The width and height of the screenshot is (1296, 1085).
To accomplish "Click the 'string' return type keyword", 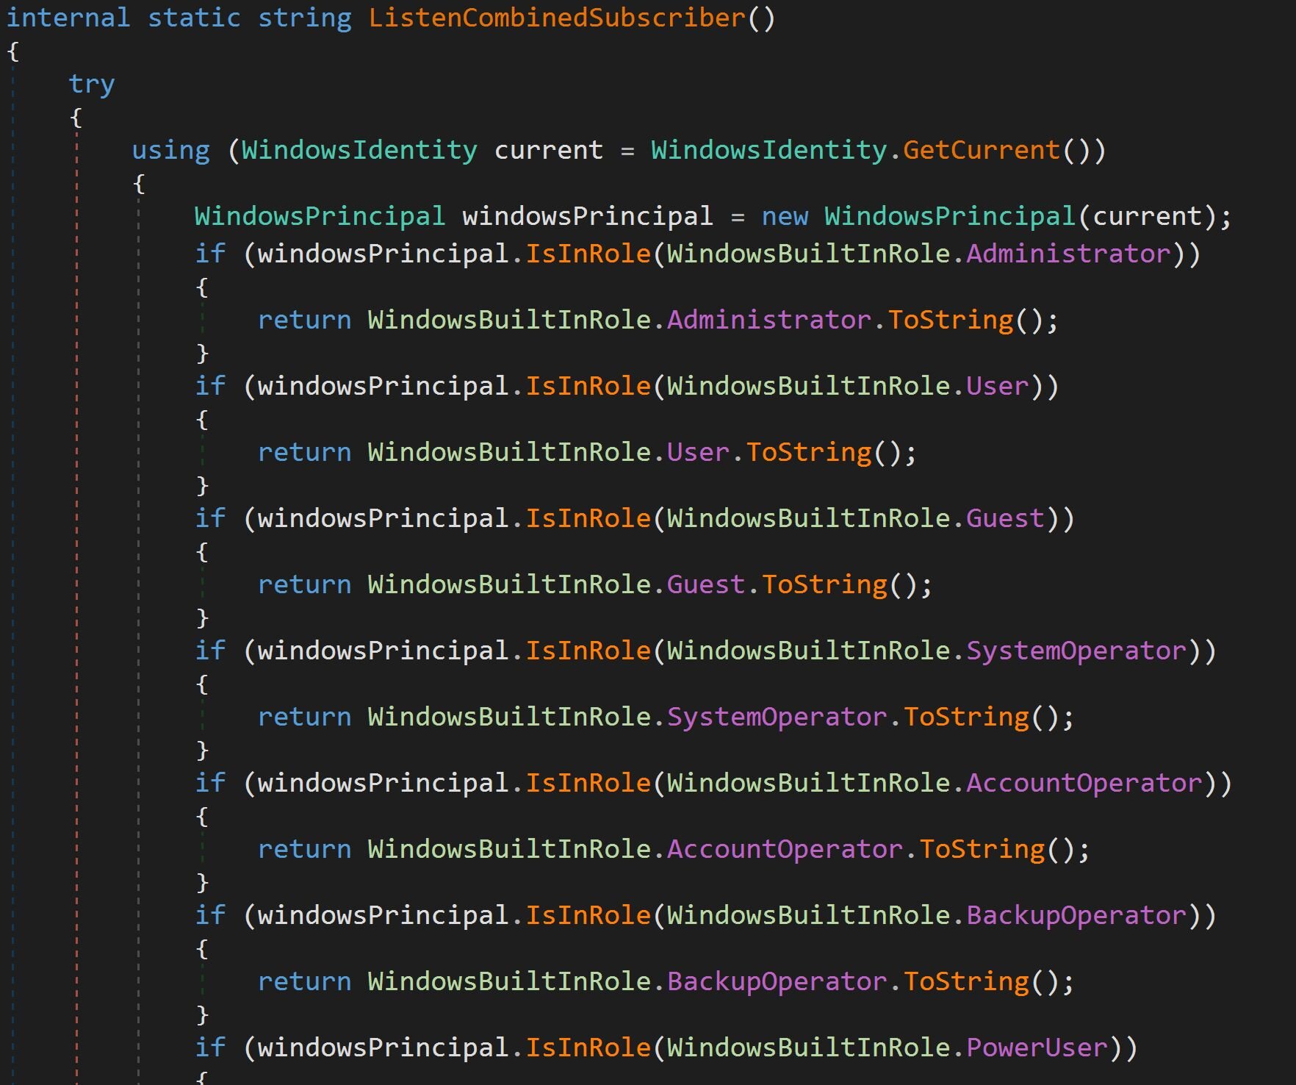I will pos(305,19).
